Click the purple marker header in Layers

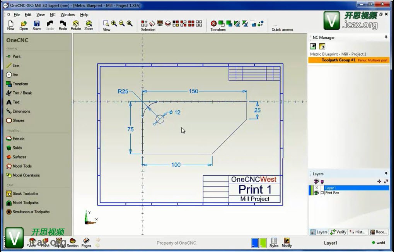click(x=322, y=182)
